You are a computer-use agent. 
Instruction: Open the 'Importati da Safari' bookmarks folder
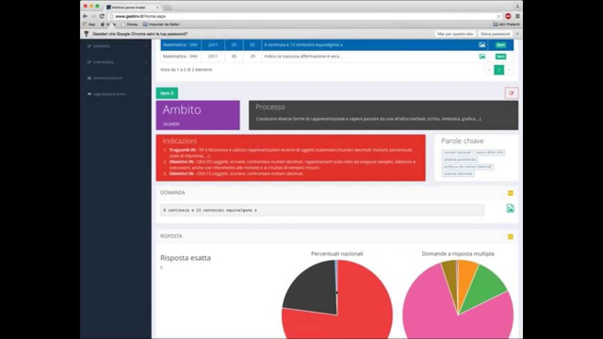pos(161,24)
